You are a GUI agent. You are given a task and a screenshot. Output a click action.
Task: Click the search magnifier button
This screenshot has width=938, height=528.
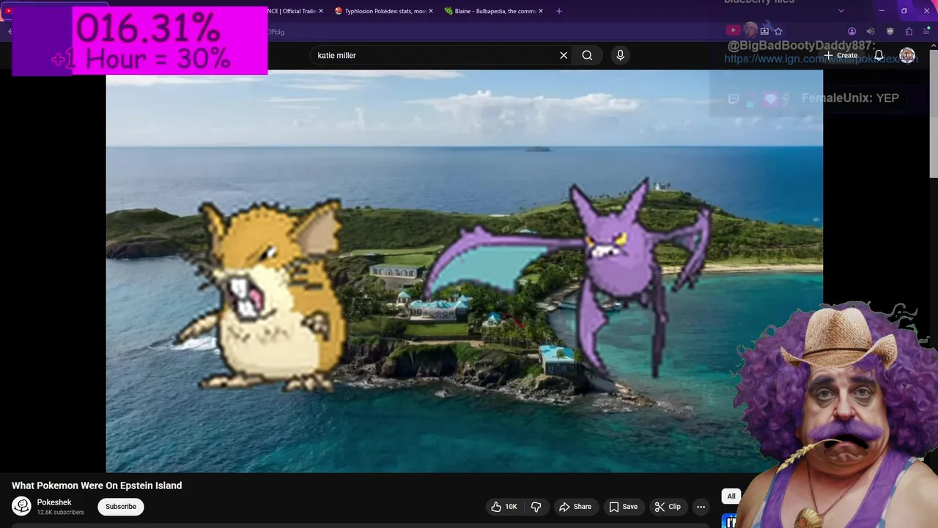tap(587, 55)
